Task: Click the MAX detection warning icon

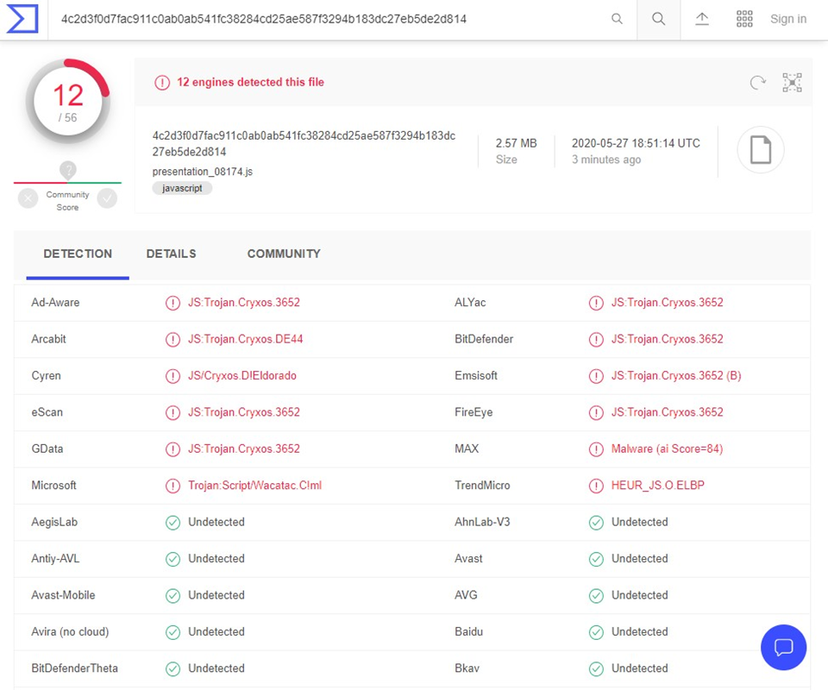Action: coord(596,449)
